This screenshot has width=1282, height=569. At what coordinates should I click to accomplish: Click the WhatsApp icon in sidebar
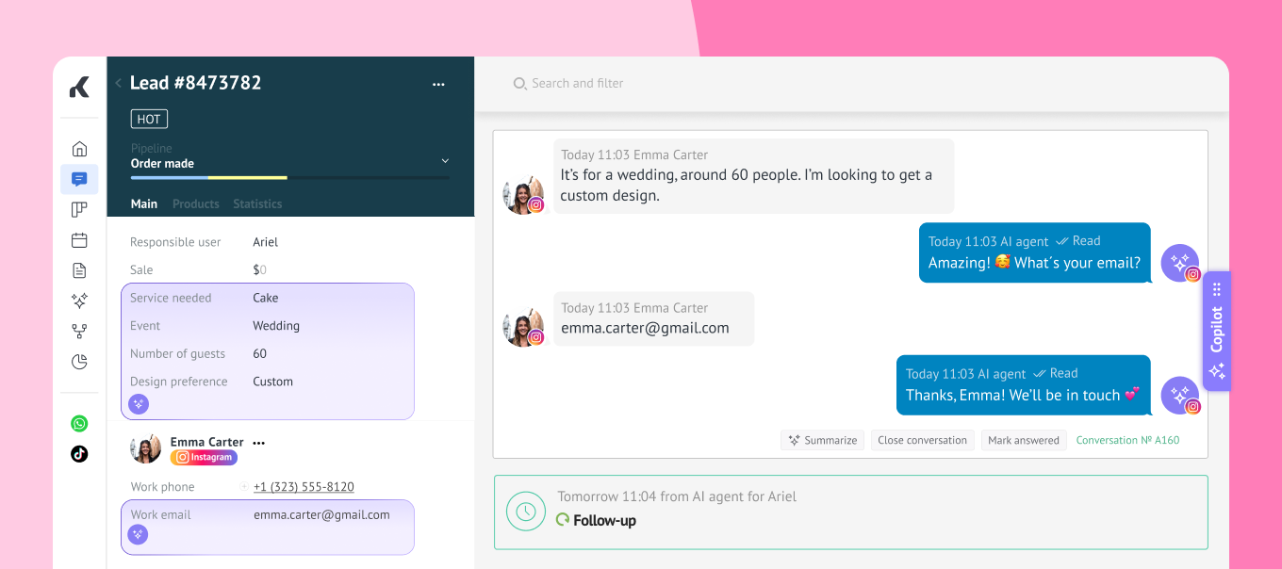click(79, 424)
